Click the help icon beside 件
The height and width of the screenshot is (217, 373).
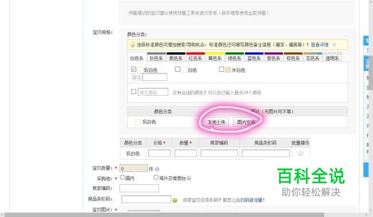157,169
